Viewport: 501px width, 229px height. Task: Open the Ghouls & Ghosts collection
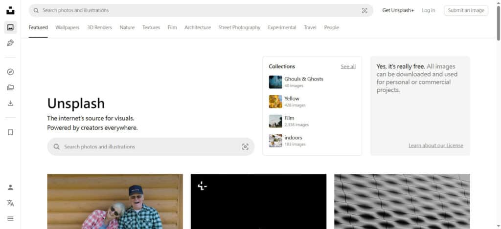coord(303,79)
